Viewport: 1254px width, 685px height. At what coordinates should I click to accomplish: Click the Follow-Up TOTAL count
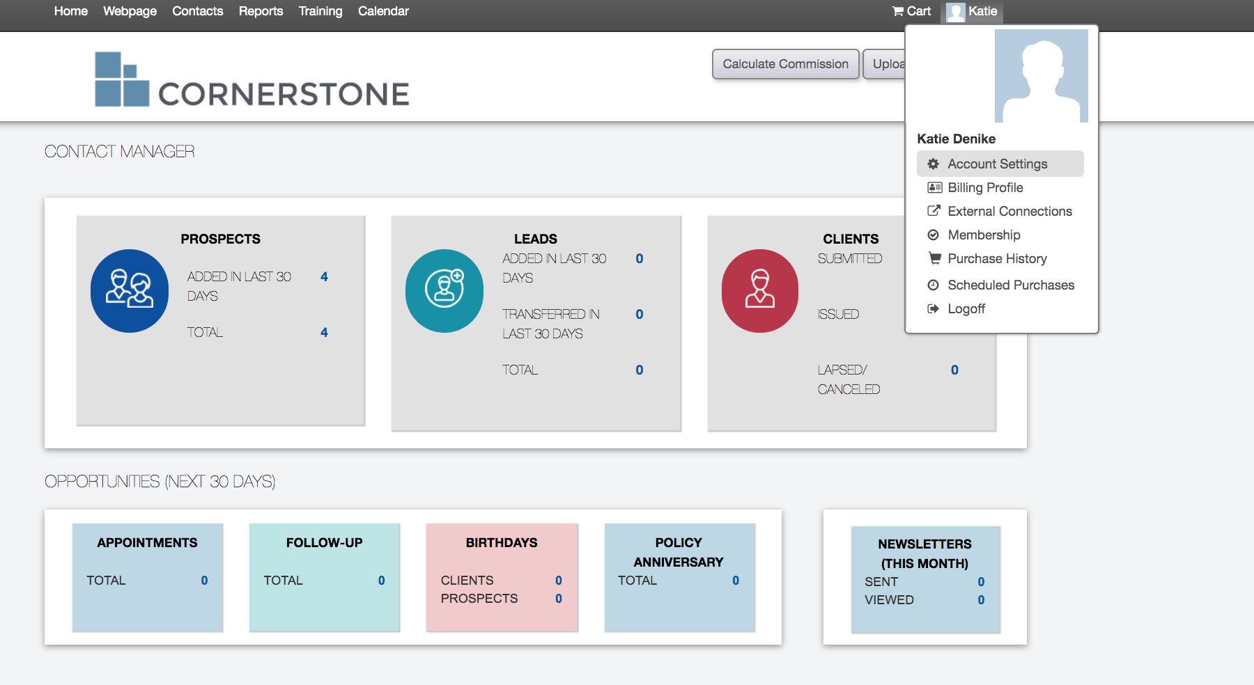click(381, 580)
